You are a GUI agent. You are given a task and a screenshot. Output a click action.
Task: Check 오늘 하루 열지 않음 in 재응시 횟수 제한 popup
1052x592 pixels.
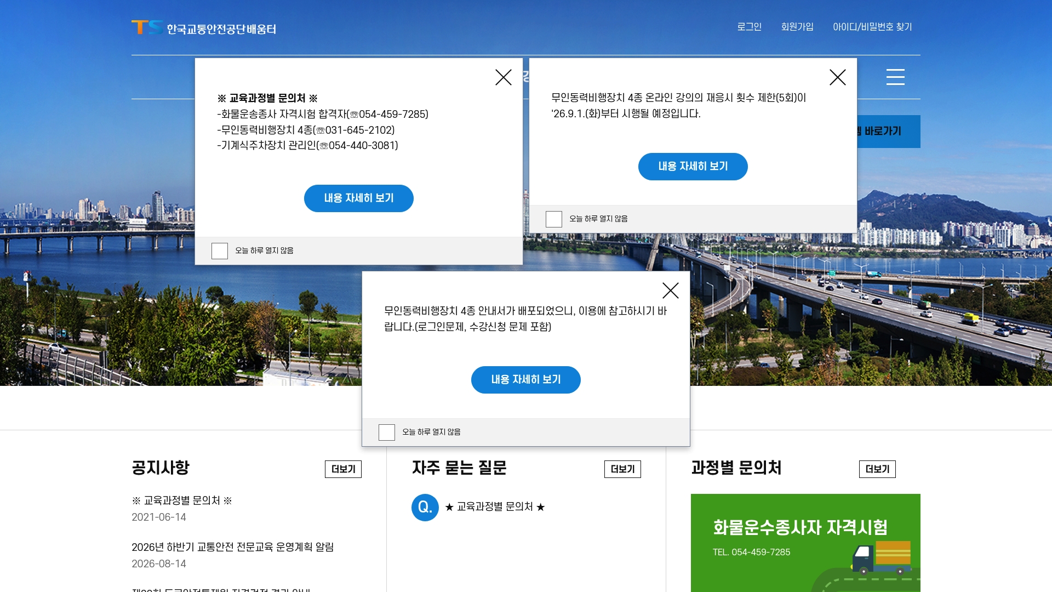point(554,219)
